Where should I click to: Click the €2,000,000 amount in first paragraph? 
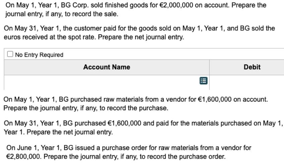coord(176,5)
